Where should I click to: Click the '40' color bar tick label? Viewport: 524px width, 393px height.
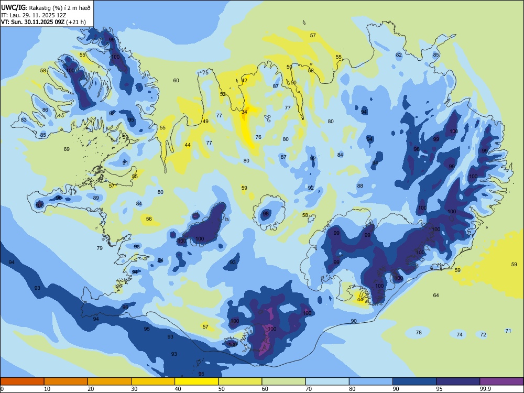tap(178, 389)
